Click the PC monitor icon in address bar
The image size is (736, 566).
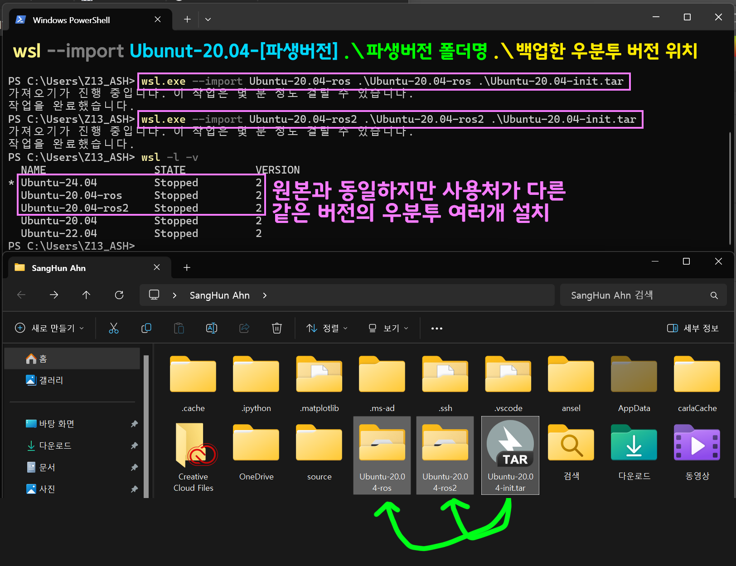point(154,295)
